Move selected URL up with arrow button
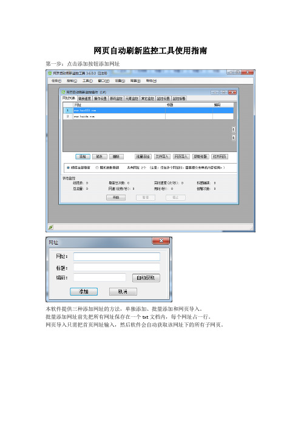The image size is (301, 427). click(x=234, y=130)
